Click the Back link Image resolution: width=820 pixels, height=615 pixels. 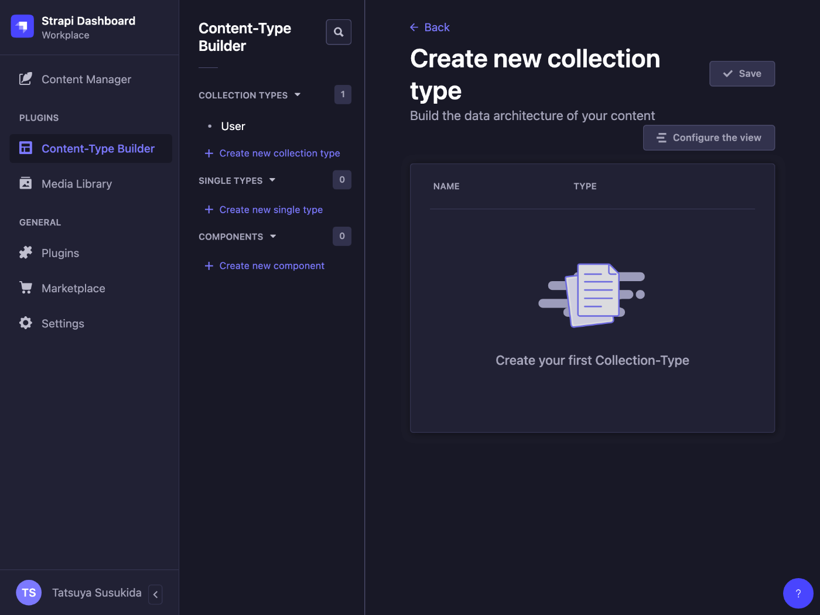pos(430,28)
